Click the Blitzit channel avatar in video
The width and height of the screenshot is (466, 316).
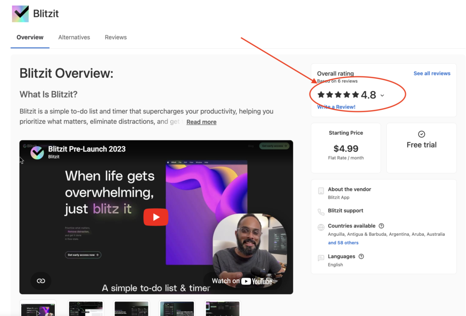coord(37,153)
